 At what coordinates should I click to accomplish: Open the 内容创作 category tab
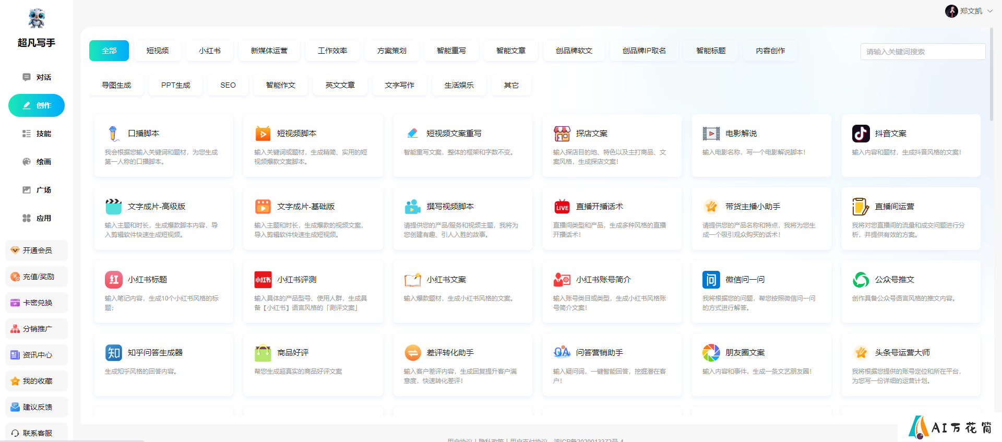pyautogui.click(x=771, y=51)
